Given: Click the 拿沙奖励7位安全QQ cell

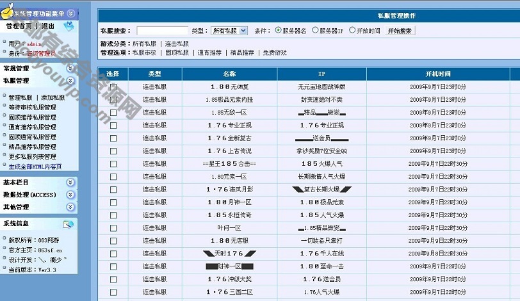Looking at the screenshot, I should pos(321,151).
